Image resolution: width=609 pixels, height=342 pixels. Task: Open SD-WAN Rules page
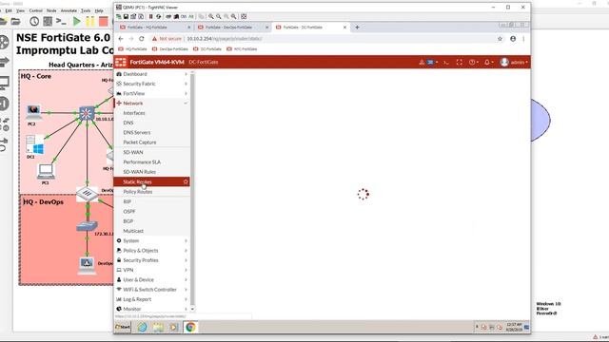[x=140, y=172]
